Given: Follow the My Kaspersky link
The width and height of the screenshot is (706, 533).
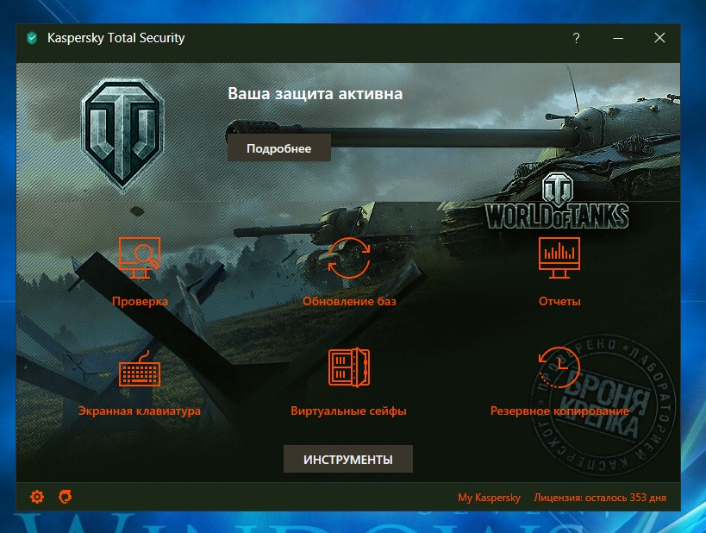Looking at the screenshot, I should point(489,498).
